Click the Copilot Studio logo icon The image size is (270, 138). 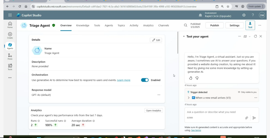click(18, 15)
